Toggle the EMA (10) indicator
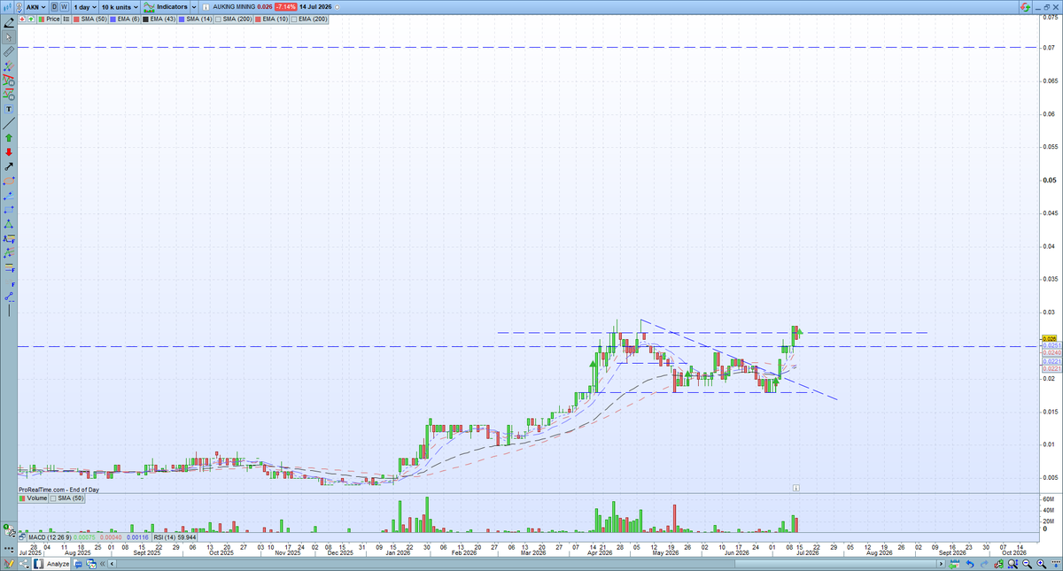 (x=270, y=19)
